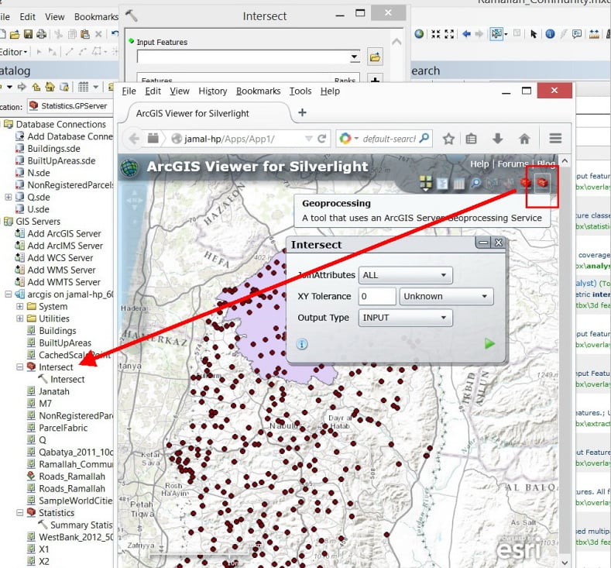Screen dimensions: 611x568
Task: Open the Input Features dropdown in Intersect dialog
Action: [x=354, y=57]
